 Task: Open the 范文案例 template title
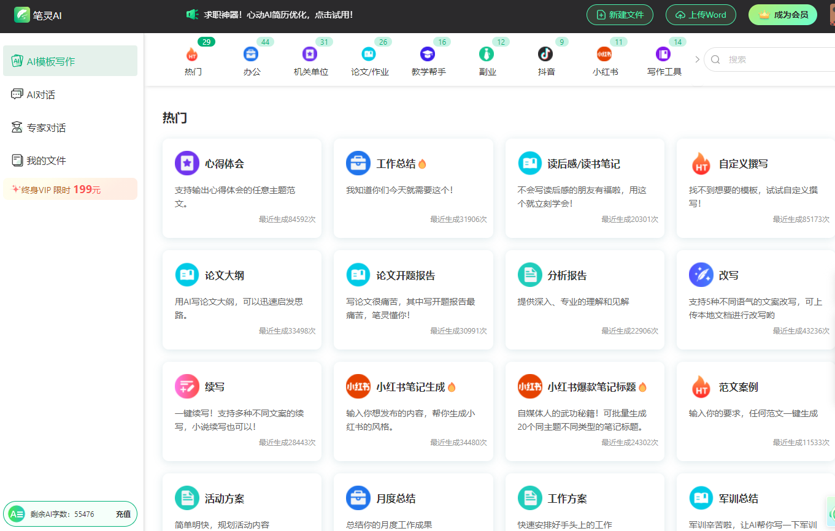tap(739, 387)
